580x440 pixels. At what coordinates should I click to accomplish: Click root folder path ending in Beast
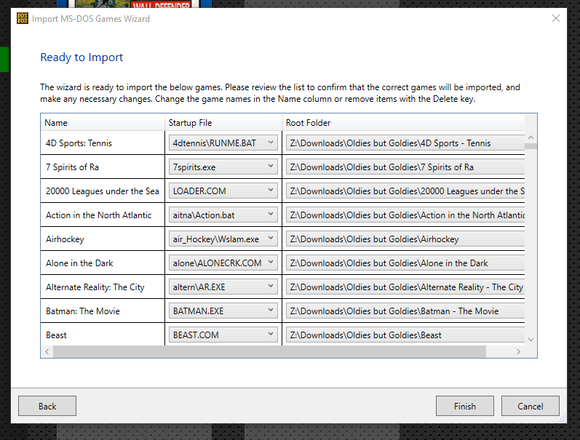click(x=405, y=335)
